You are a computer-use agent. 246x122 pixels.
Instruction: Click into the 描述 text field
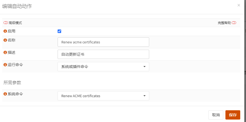click(103, 54)
